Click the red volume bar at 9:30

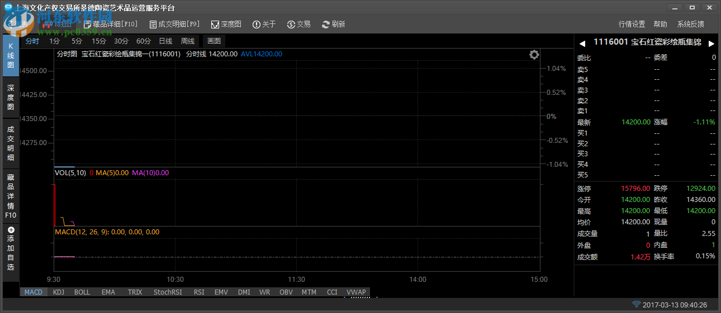[x=55, y=204]
